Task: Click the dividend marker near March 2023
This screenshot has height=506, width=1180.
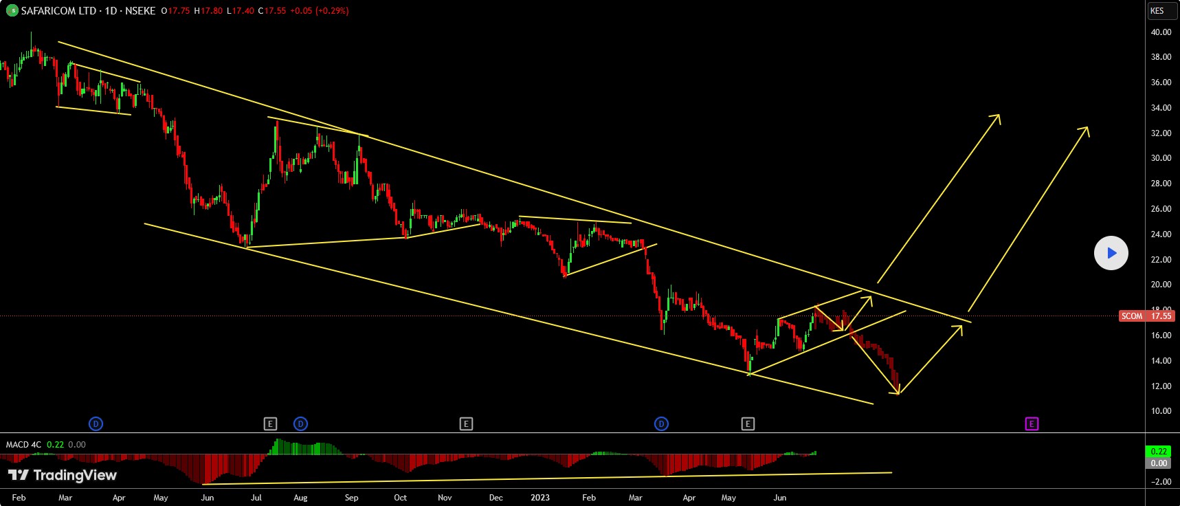Action: coord(661,423)
